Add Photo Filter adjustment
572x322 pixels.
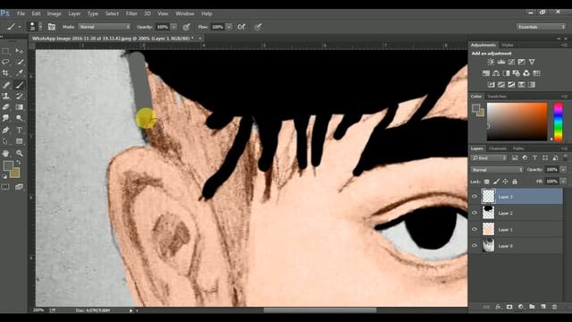pyautogui.click(x=517, y=73)
